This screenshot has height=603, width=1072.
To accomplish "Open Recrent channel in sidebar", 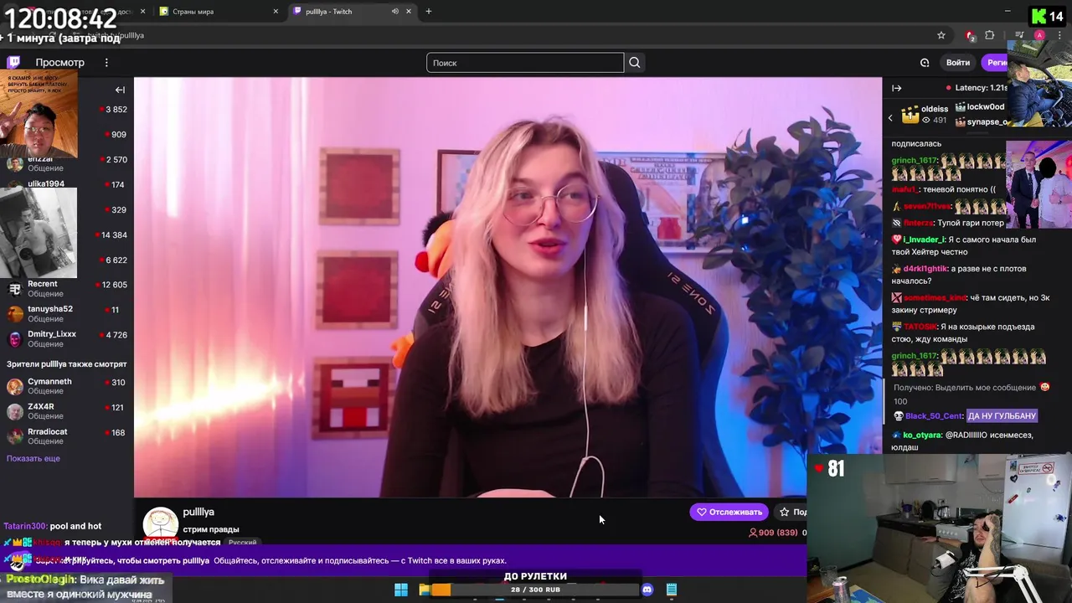I will [x=67, y=289].
